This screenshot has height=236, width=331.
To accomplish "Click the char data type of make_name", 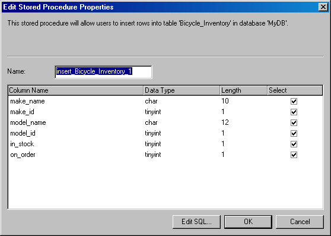I will coord(151,101).
